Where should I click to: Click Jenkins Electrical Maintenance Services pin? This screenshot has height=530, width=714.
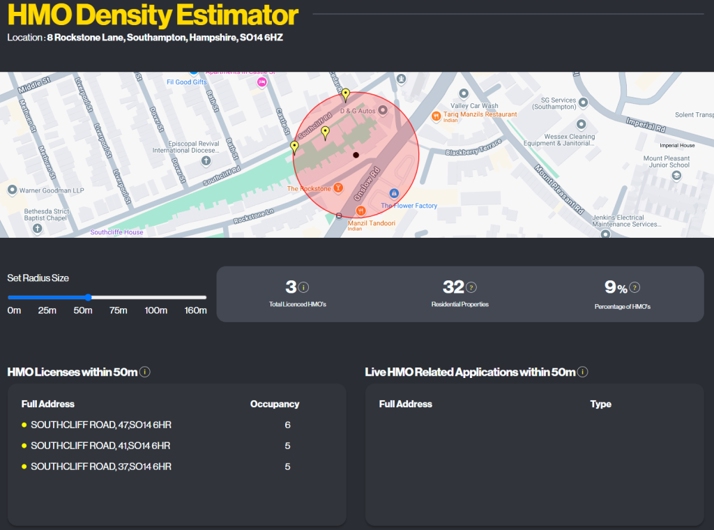point(605,234)
